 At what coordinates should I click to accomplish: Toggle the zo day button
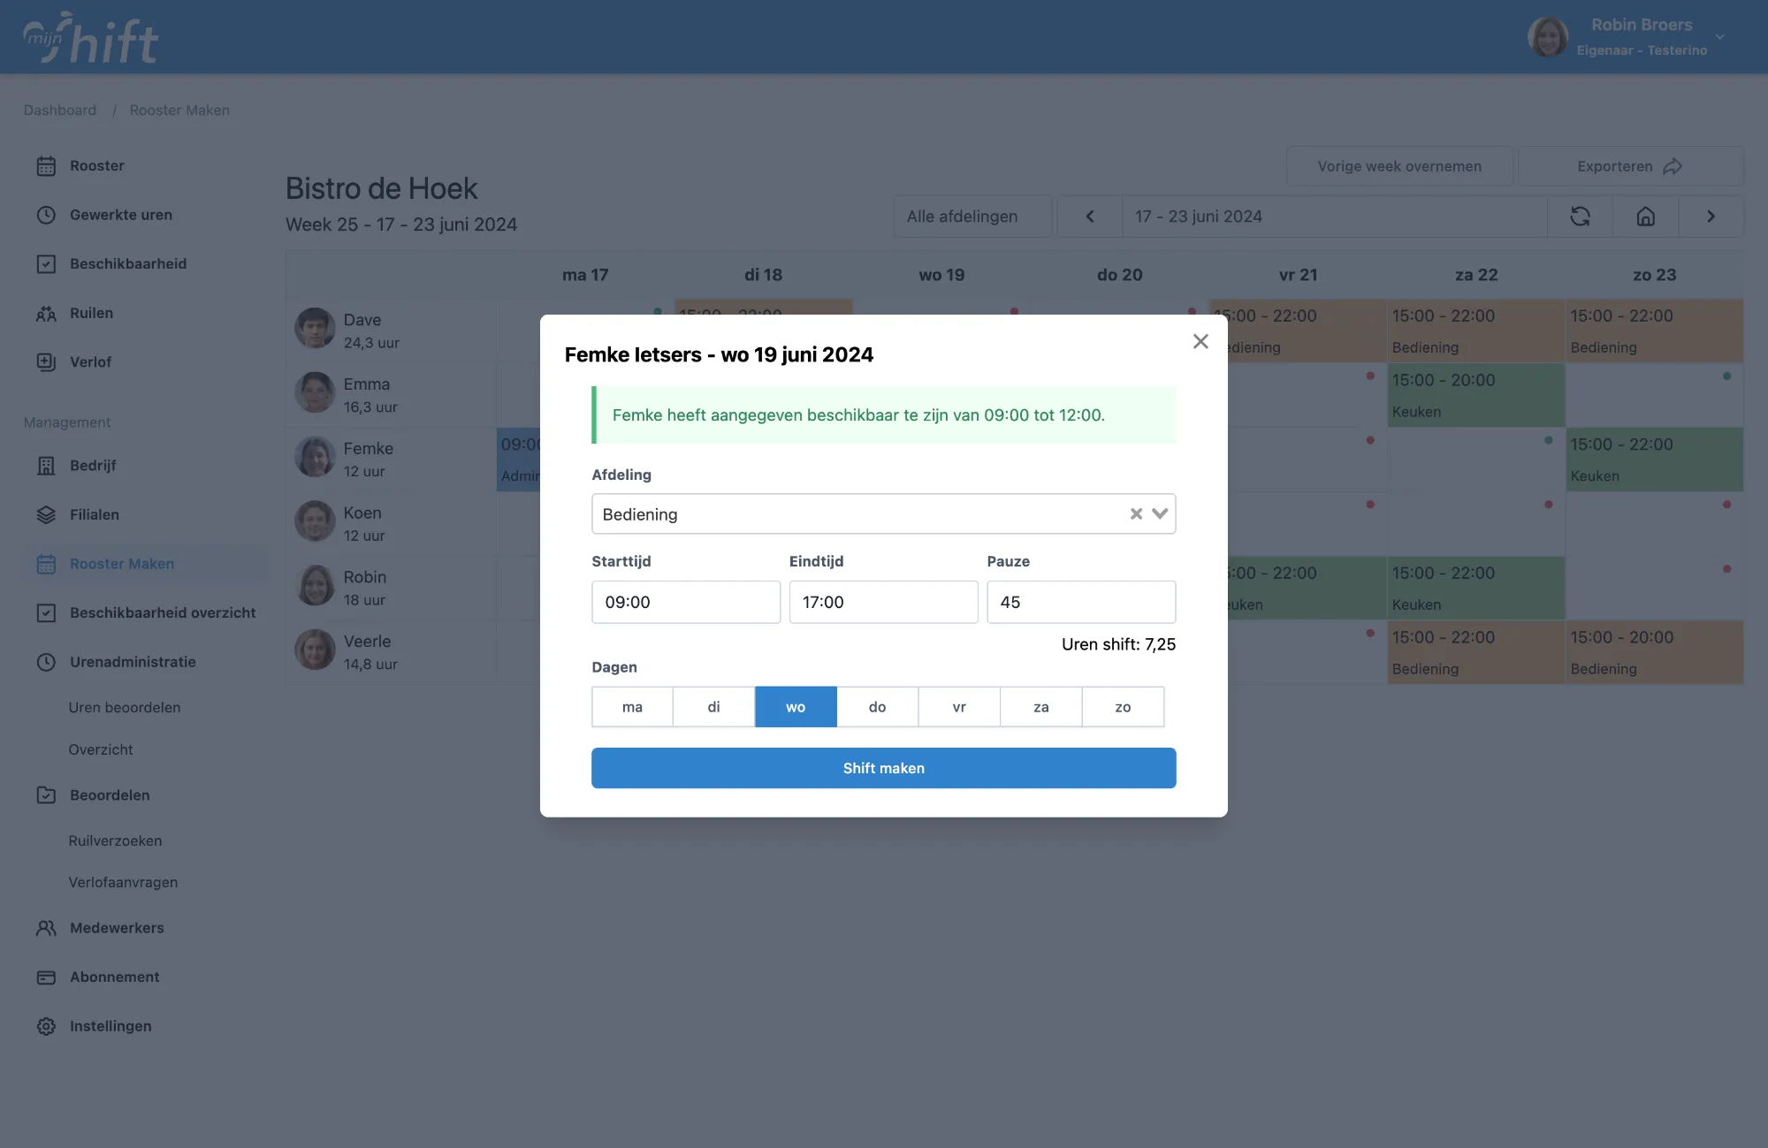[1123, 707]
